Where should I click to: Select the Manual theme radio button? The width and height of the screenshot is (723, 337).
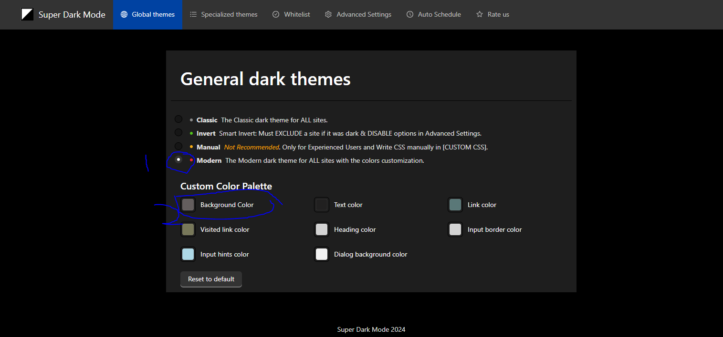pyautogui.click(x=178, y=146)
